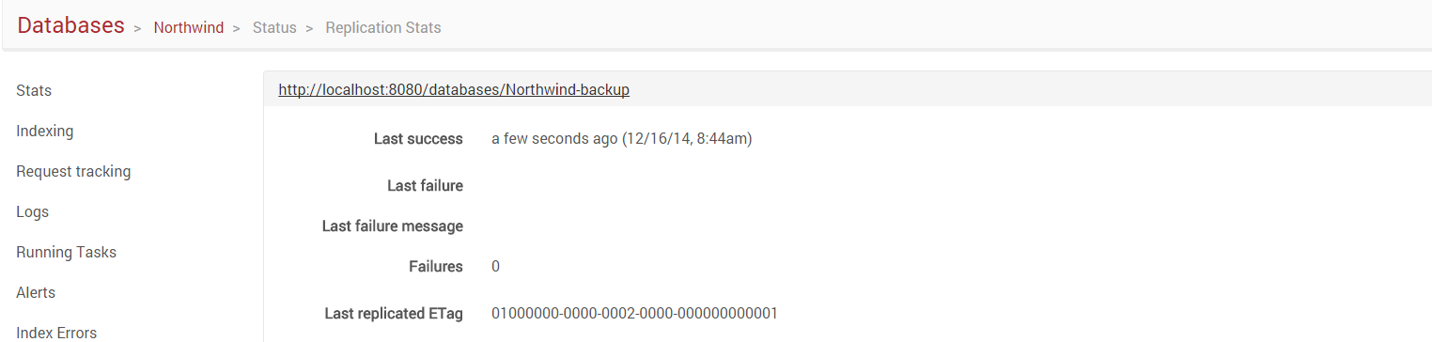Viewport: 1432px width, 342px height.
Task: Select the Last failure message label
Action: (393, 226)
